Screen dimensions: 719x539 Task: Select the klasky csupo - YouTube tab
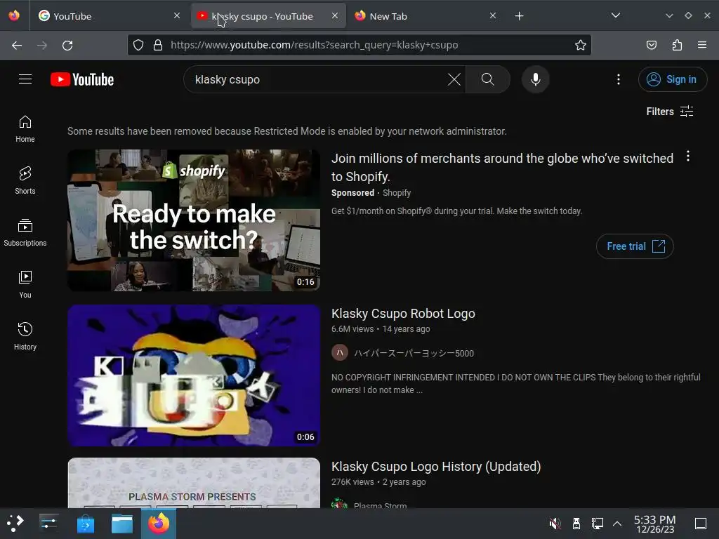[x=268, y=16]
